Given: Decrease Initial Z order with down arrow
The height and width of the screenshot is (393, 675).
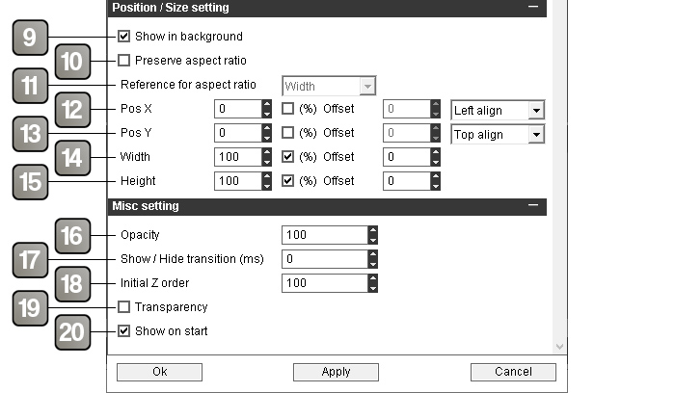Looking at the screenshot, I should [373, 288].
